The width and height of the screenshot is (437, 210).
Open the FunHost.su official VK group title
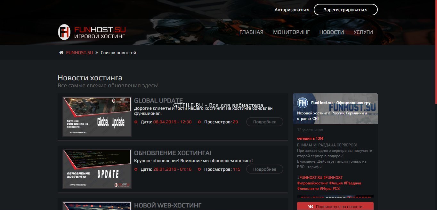pos(342,103)
